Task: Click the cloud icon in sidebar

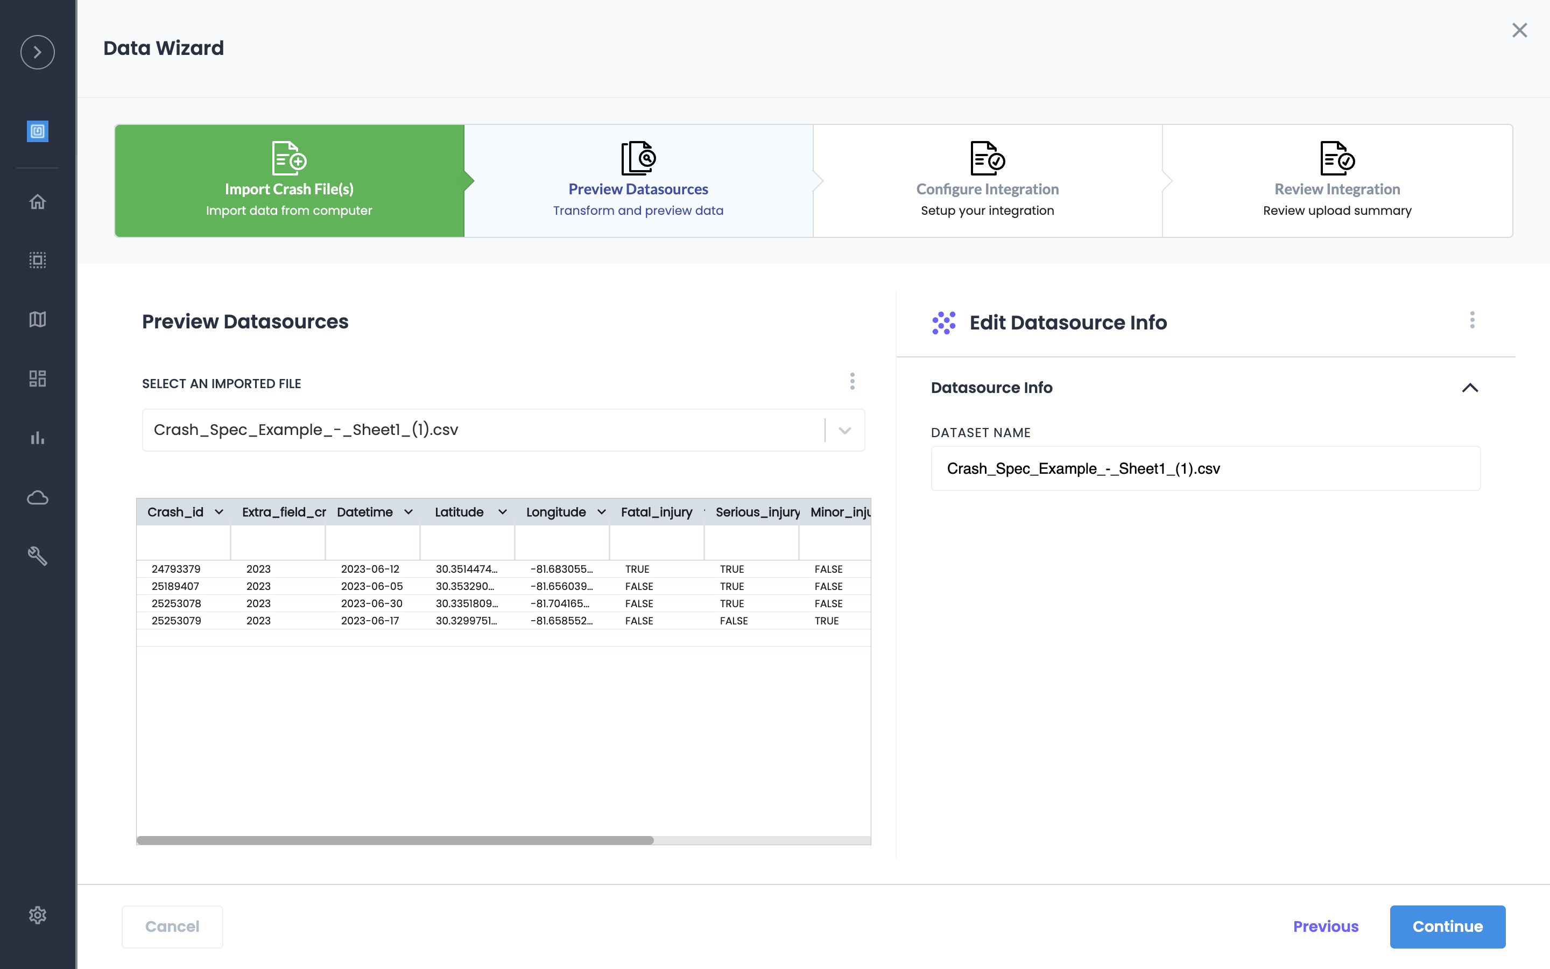Action: point(37,497)
